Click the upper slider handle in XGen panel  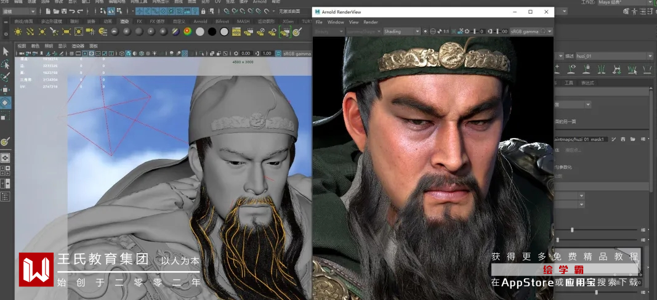pos(572,230)
